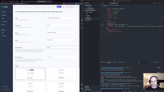
Task: Click the Brave shields icon in address bar
Action: [x=64, y=4]
